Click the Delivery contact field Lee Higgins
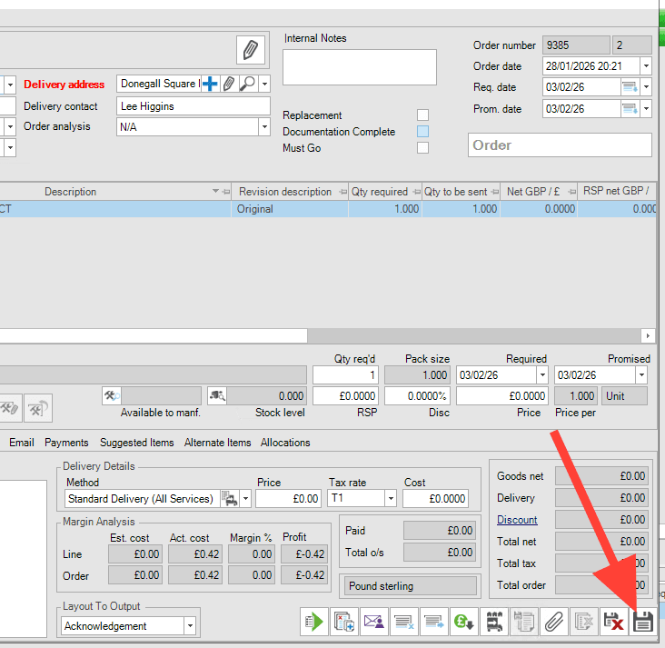Screen dimensions: 665x648 [x=194, y=106]
